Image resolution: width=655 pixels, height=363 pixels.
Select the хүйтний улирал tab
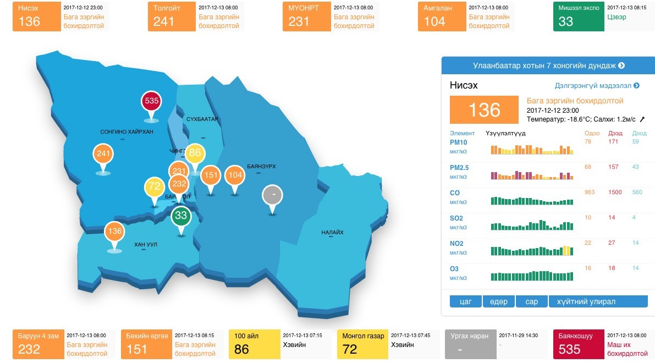click(x=598, y=301)
